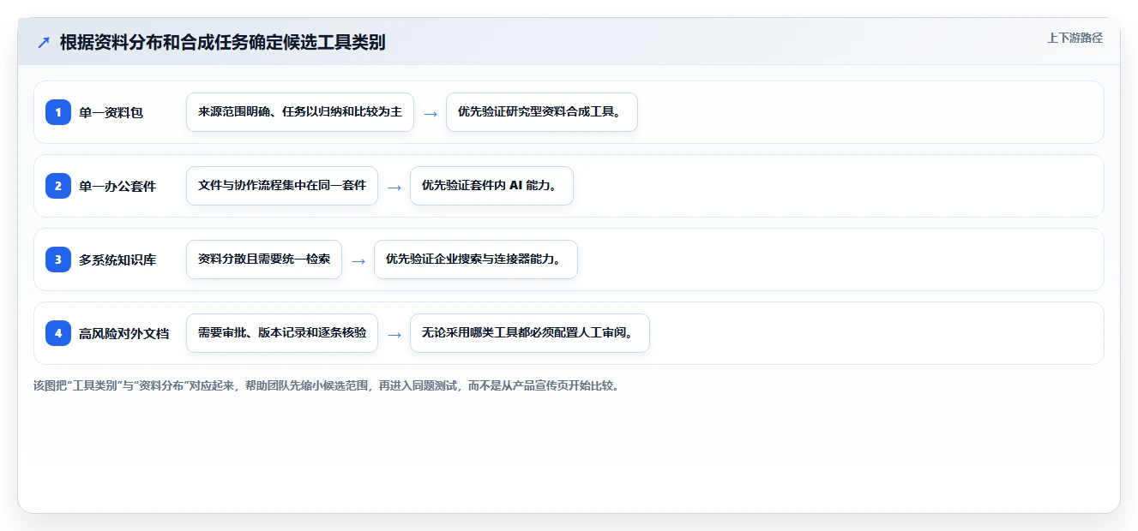Click the box 优先验证研究型资料合成工具。
The width and height of the screenshot is (1138, 531).
tap(542, 112)
